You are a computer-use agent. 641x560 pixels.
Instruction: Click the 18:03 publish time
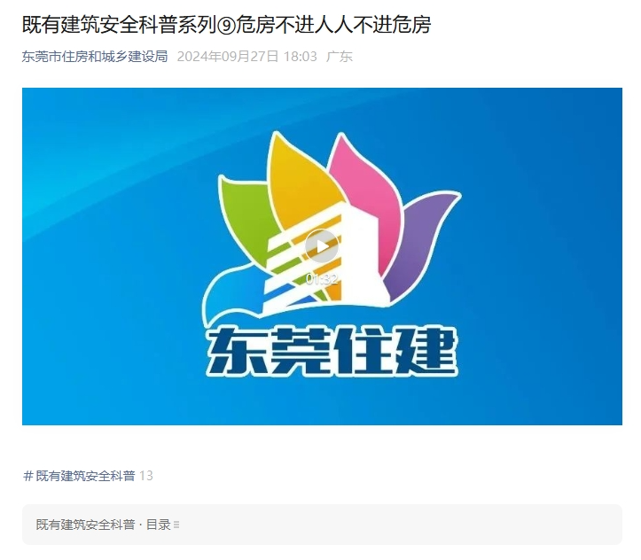(301, 57)
